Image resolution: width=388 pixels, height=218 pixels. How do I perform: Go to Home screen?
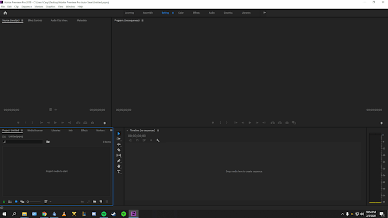click(5, 13)
